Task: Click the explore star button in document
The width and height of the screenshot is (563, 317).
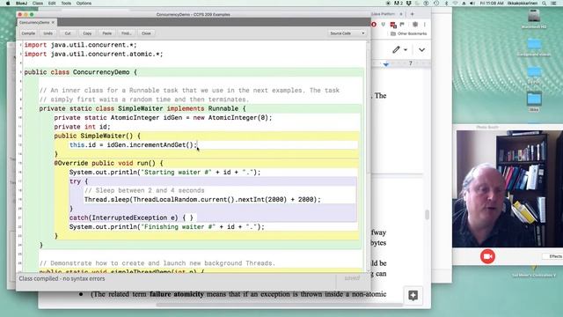Action: pos(413,296)
